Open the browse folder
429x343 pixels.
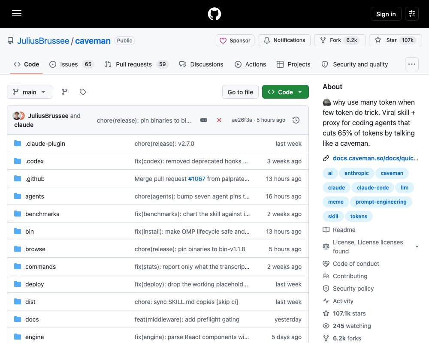coord(35,249)
